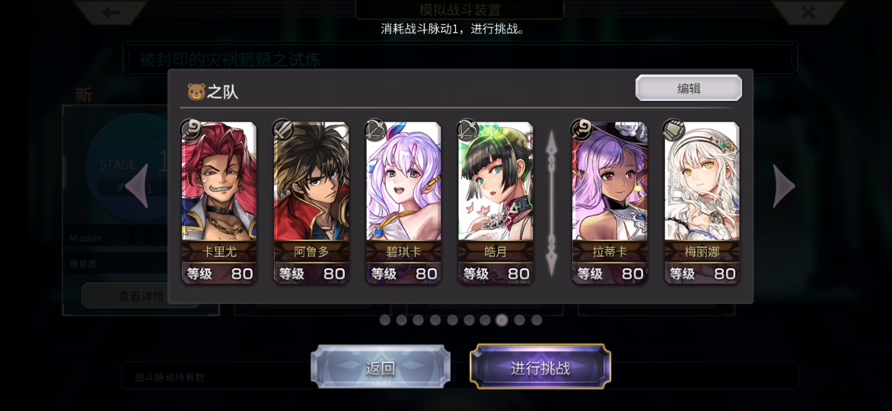Click the sword icon on 阿鲁多 card
Image resolution: width=892 pixels, height=411 pixels.
click(x=283, y=130)
